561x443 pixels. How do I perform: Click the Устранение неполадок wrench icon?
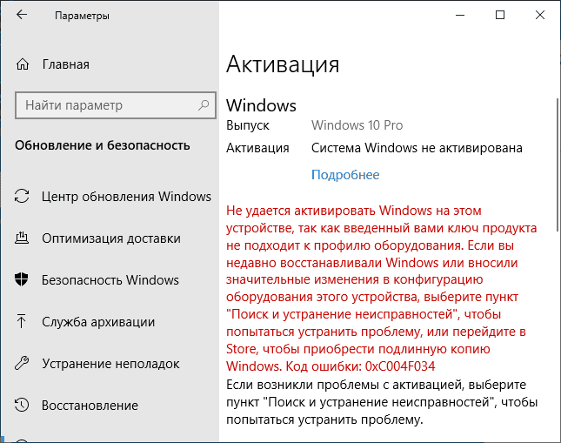22,363
